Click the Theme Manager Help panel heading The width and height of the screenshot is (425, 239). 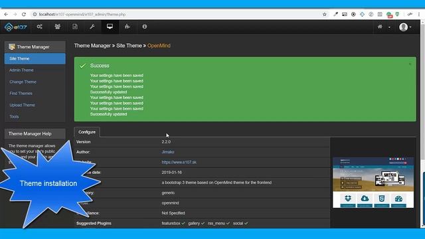tap(35, 134)
